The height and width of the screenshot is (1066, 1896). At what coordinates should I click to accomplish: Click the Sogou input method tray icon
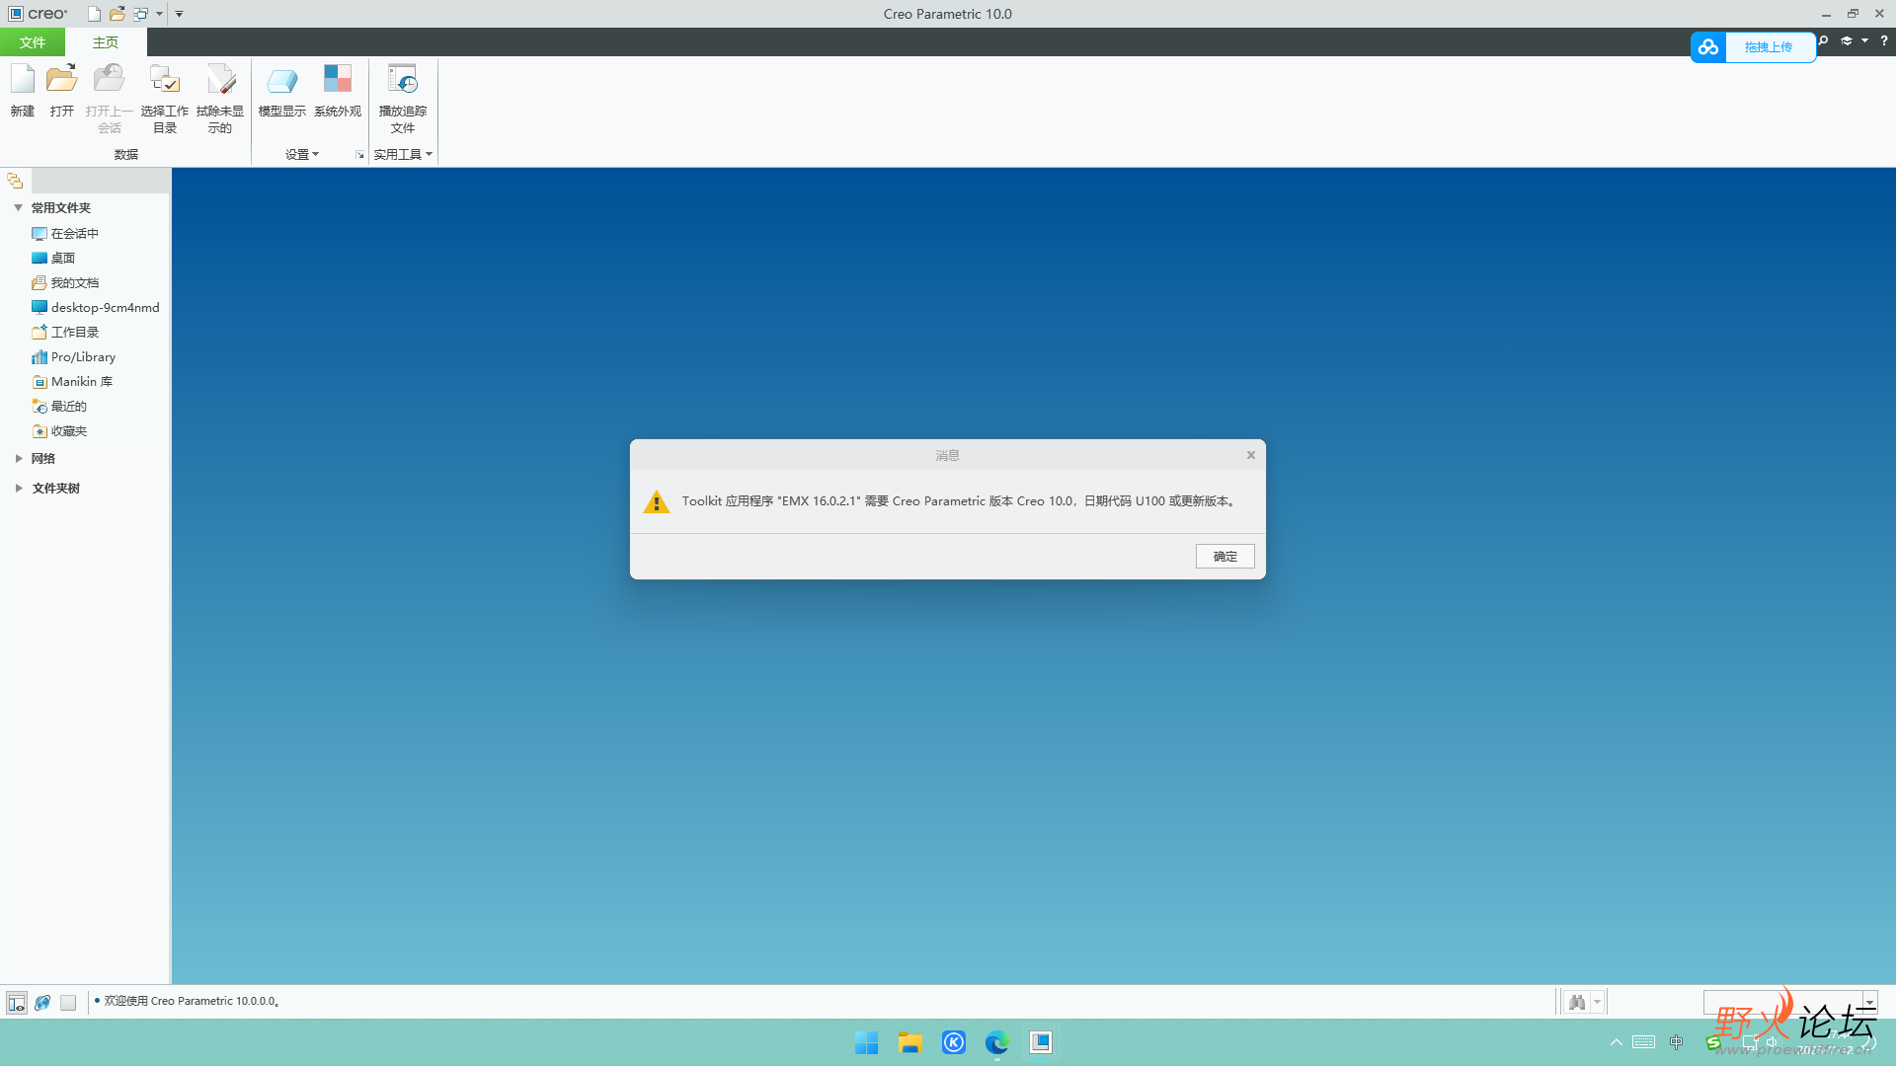coord(1713,1042)
